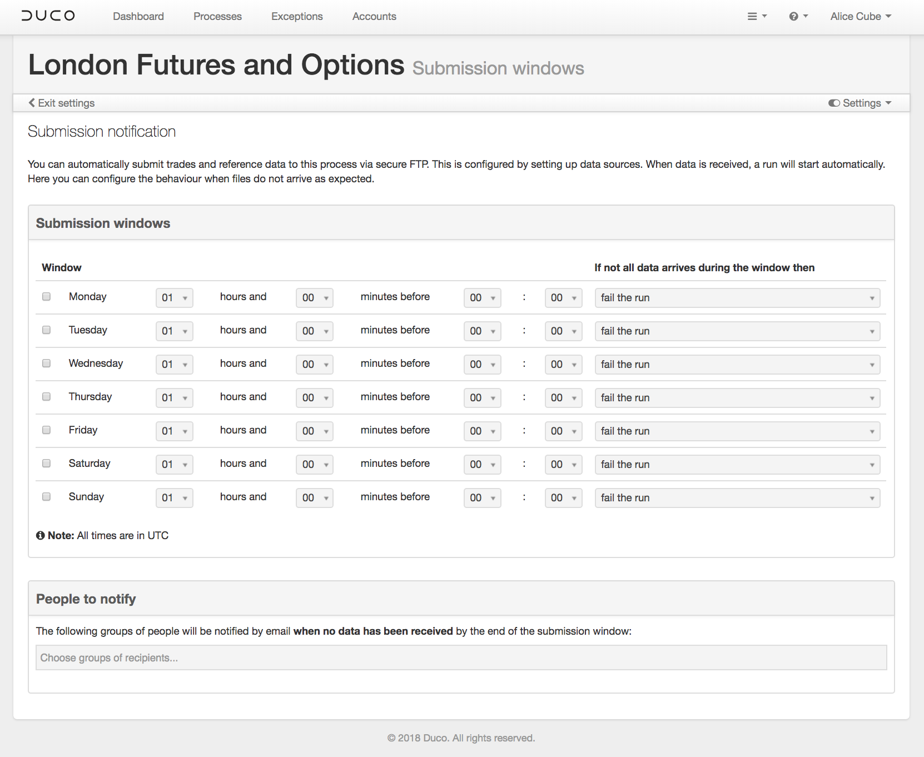The height and width of the screenshot is (757, 924).
Task: Go to the Dashboard tab
Action: tap(138, 17)
